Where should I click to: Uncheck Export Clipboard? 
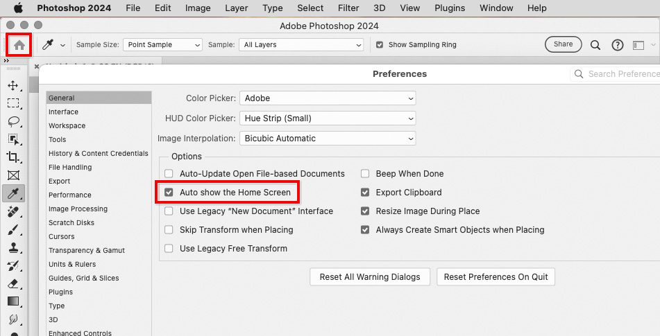[x=365, y=193]
